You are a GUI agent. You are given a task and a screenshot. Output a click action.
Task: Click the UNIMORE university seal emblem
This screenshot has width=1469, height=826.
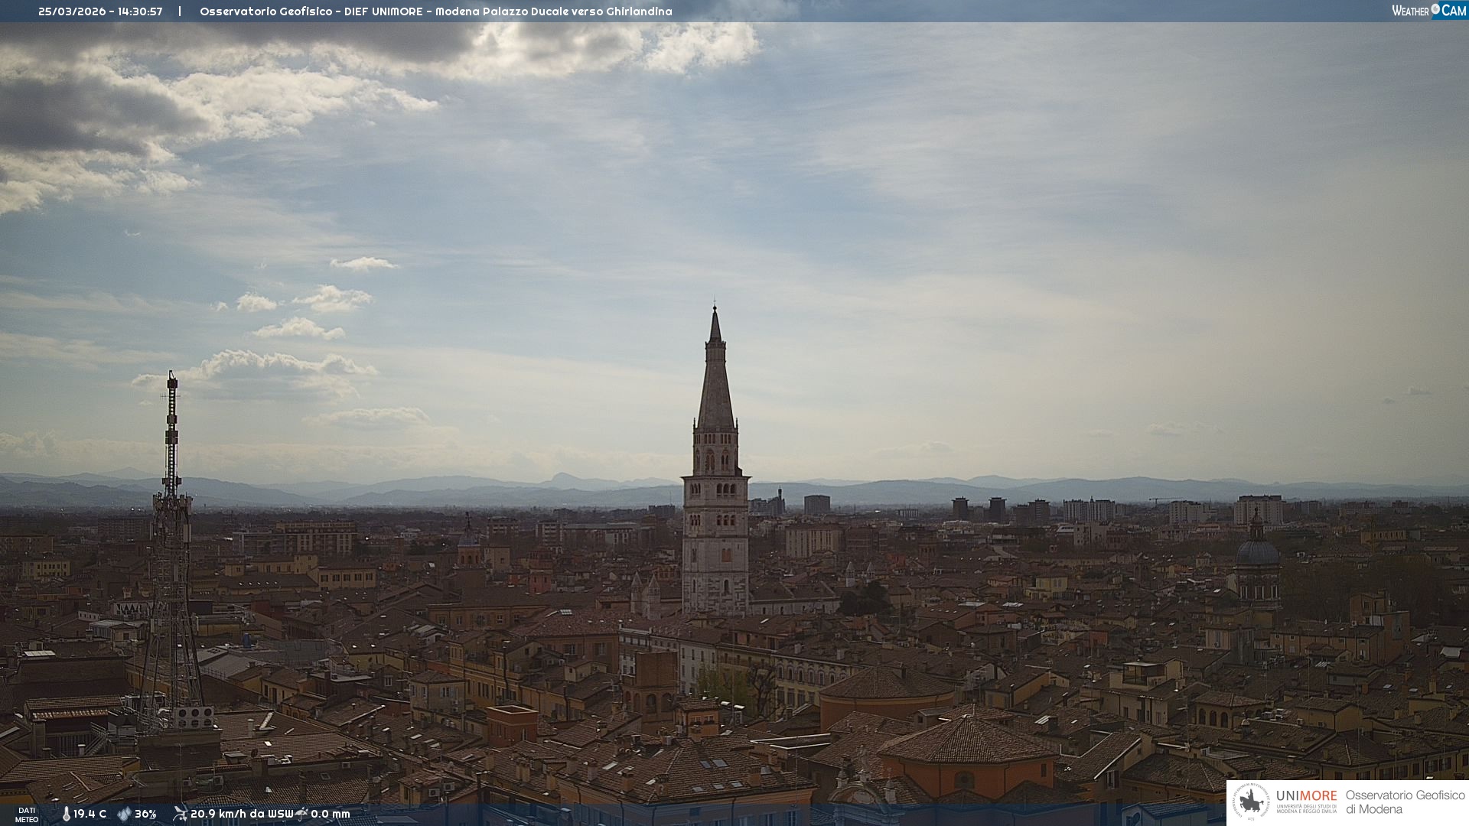pyautogui.click(x=1251, y=802)
